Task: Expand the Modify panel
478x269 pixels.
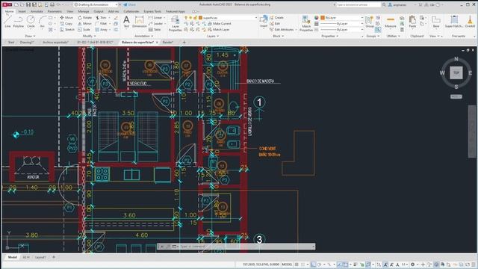Action: [89, 36]
